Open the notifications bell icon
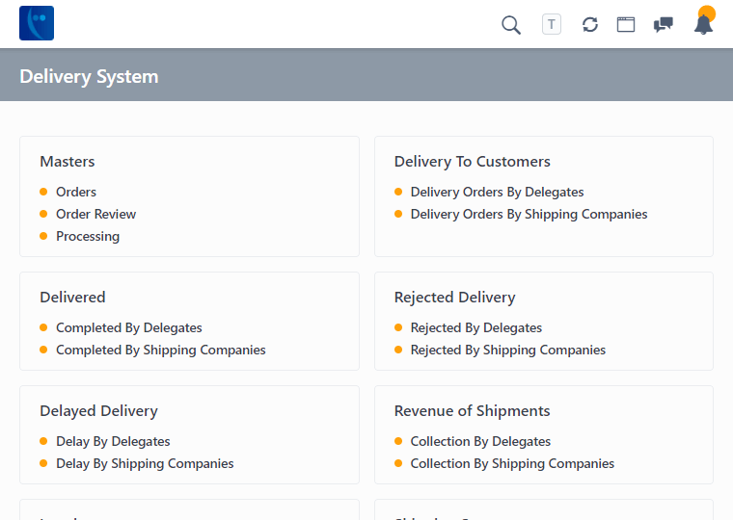This screenshot has width=733, height=520. click(x=703, y=25)
